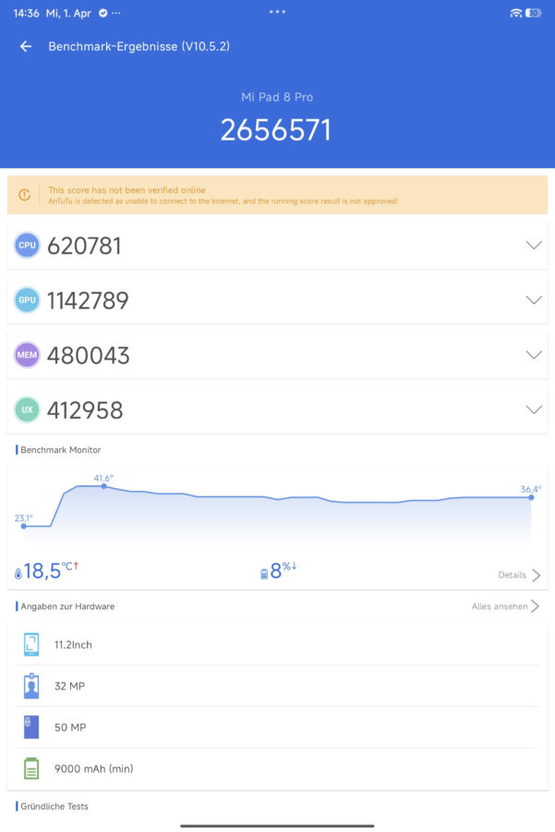The width and height of the screenshot is (555, 832).
Task: Click the 32 MP front camera icon
Action: (x=30, y=686)
